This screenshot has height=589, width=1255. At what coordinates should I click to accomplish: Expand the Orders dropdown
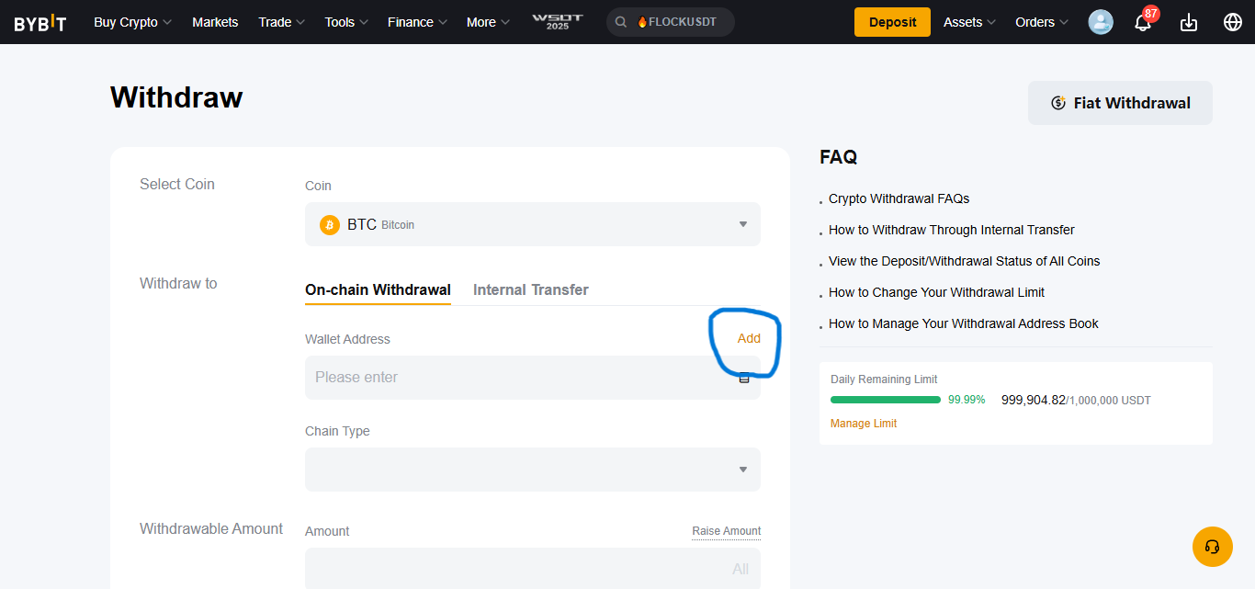(1042, 22)
